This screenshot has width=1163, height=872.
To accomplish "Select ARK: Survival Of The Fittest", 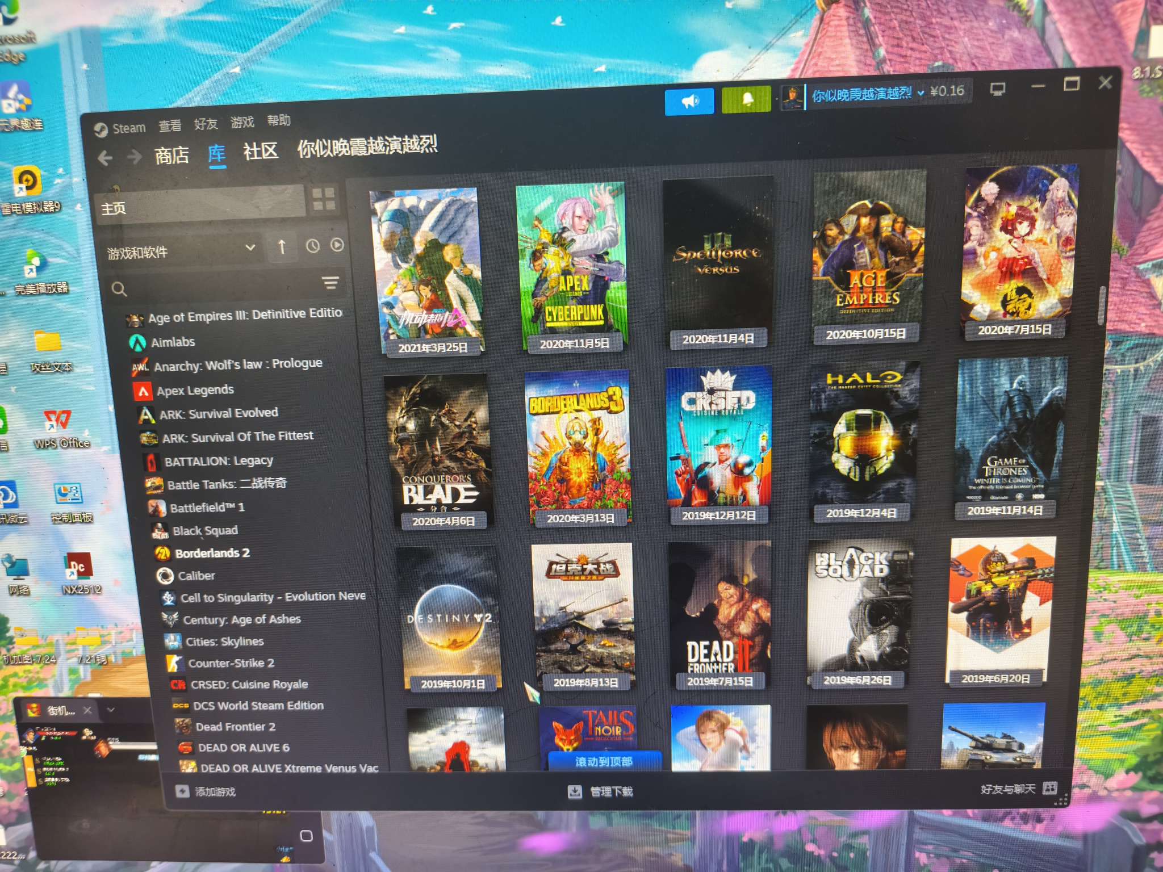I will point(227,437).
